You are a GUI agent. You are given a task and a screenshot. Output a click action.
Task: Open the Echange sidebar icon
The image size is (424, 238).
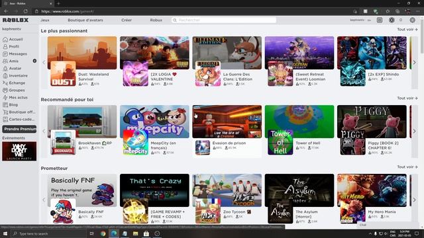(5, 83)
